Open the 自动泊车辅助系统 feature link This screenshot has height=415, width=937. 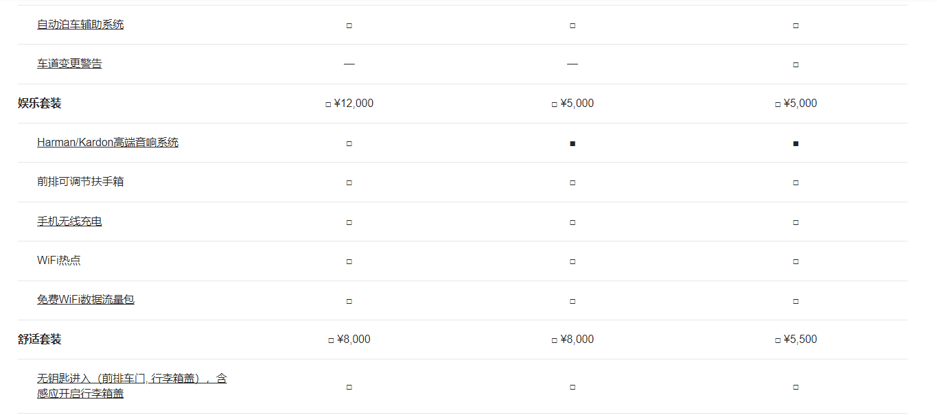(80, 25)
